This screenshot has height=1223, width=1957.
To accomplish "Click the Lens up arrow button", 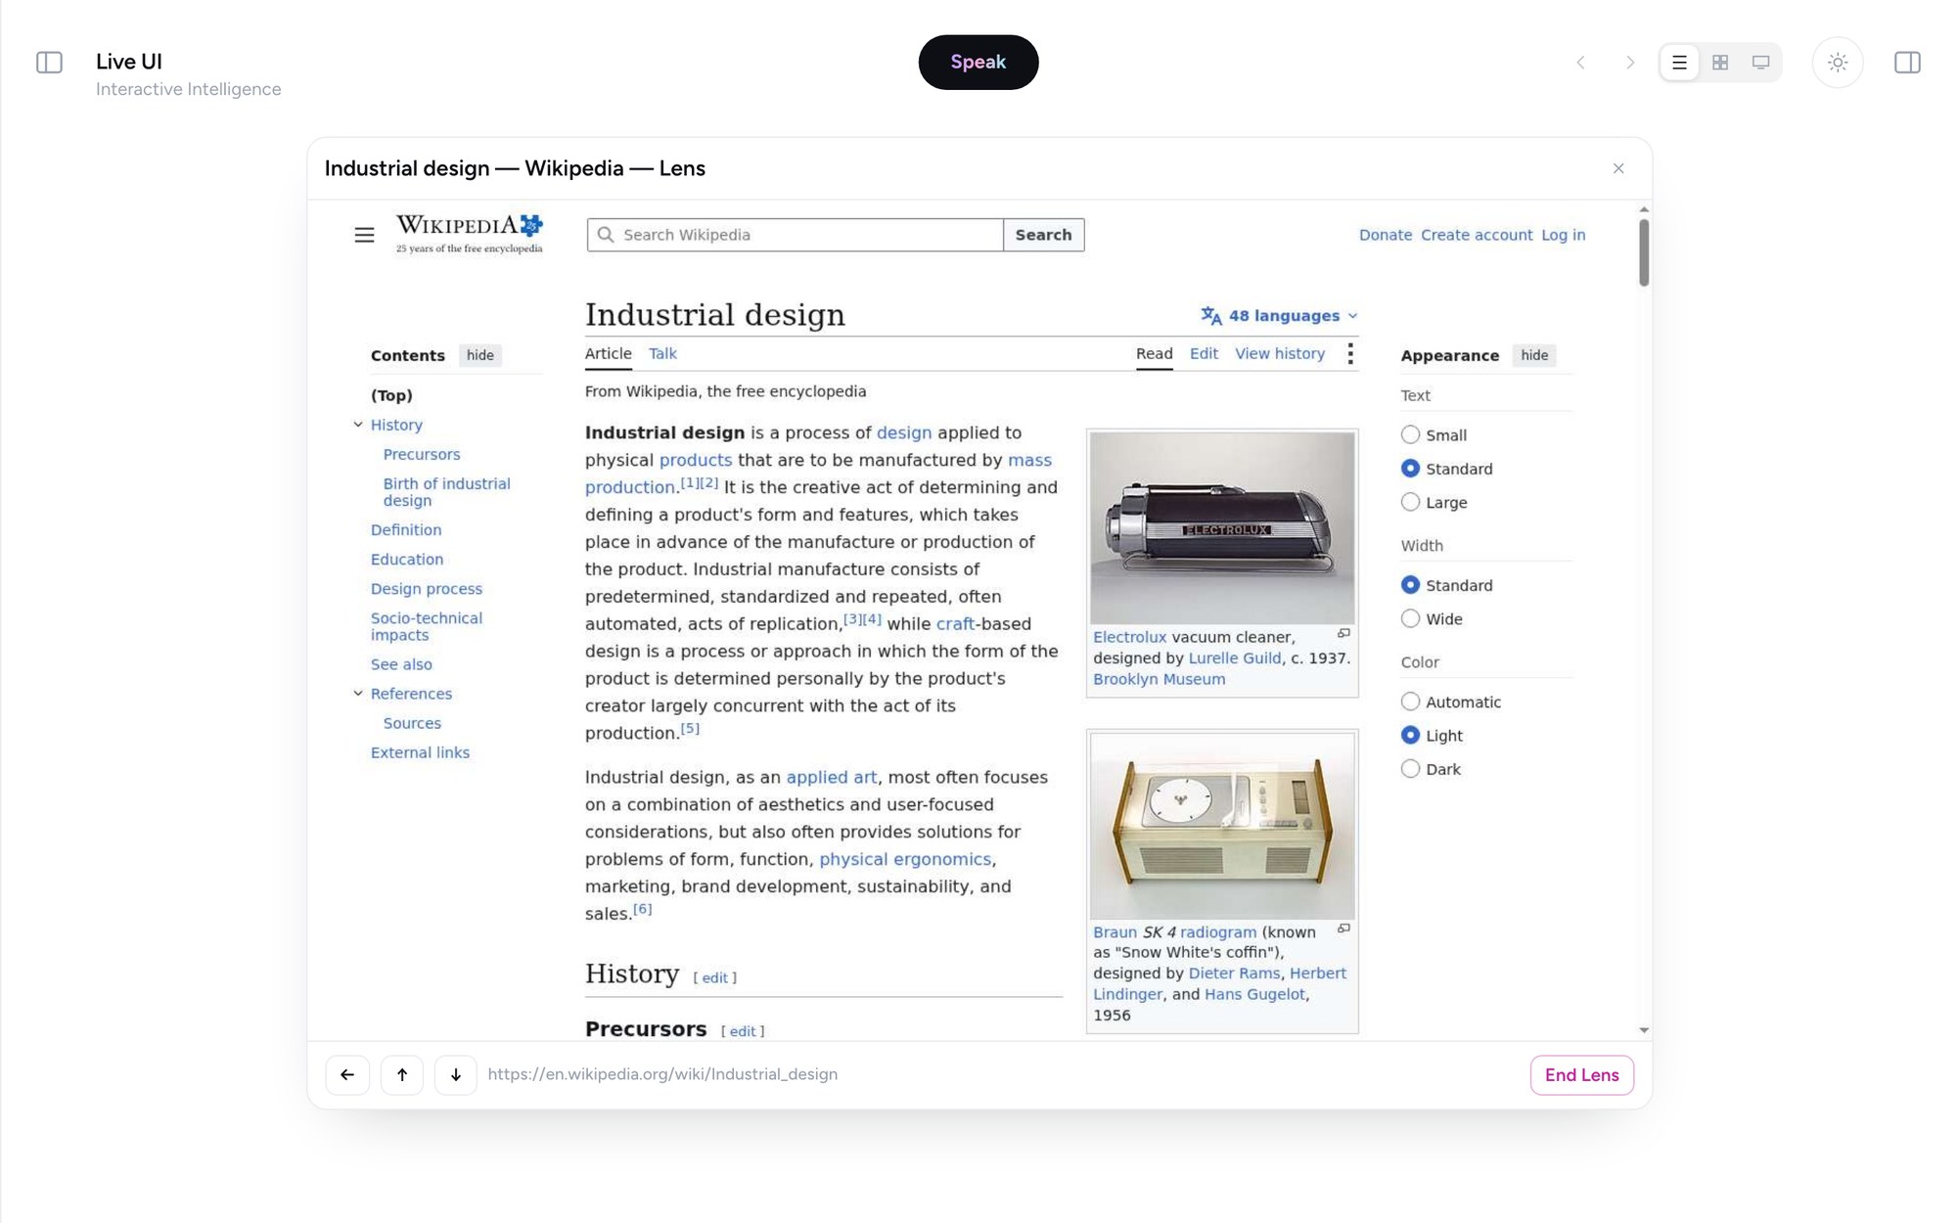I will coord(402,1074).
